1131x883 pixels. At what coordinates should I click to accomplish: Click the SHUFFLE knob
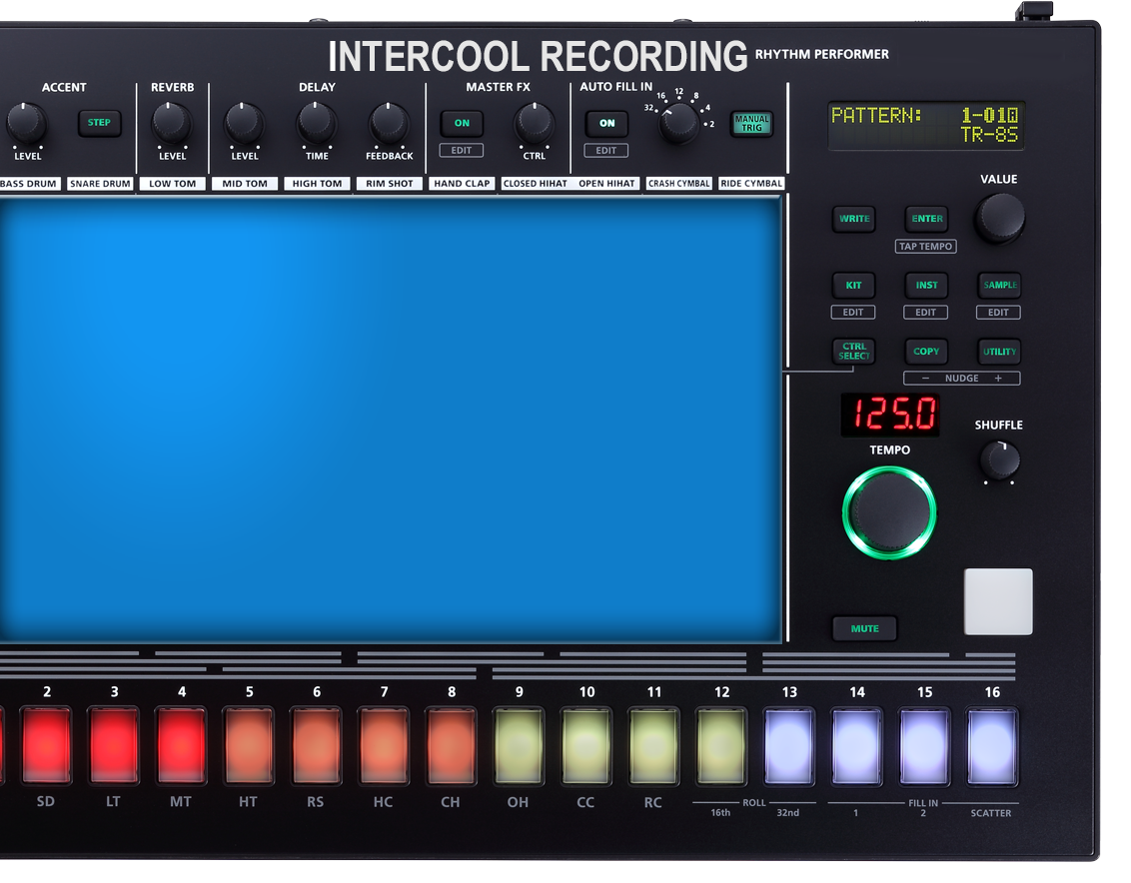click(998, 460)
